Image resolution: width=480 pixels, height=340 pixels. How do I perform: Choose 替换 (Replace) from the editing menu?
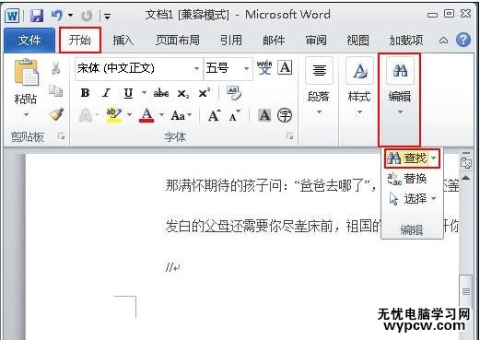coord(407,179)
